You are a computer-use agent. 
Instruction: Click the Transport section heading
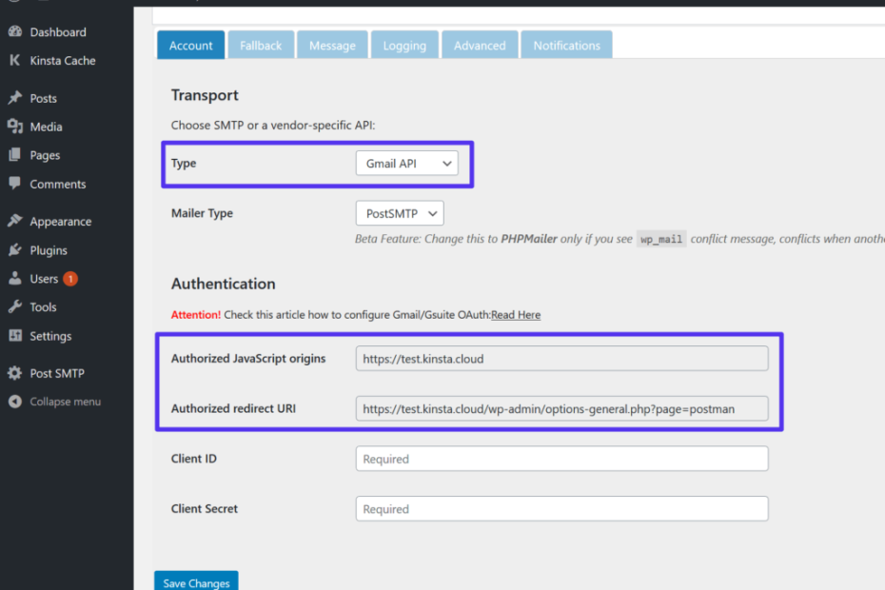(x=205, y=95)
